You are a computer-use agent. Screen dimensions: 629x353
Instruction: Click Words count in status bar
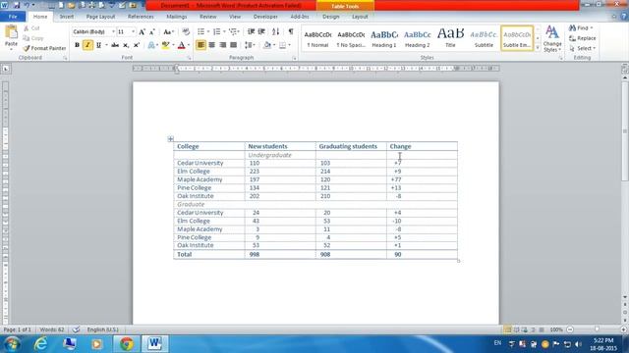tap(52, 329)
